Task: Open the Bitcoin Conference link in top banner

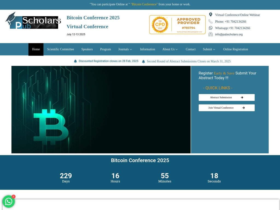Action: (144, 4)
